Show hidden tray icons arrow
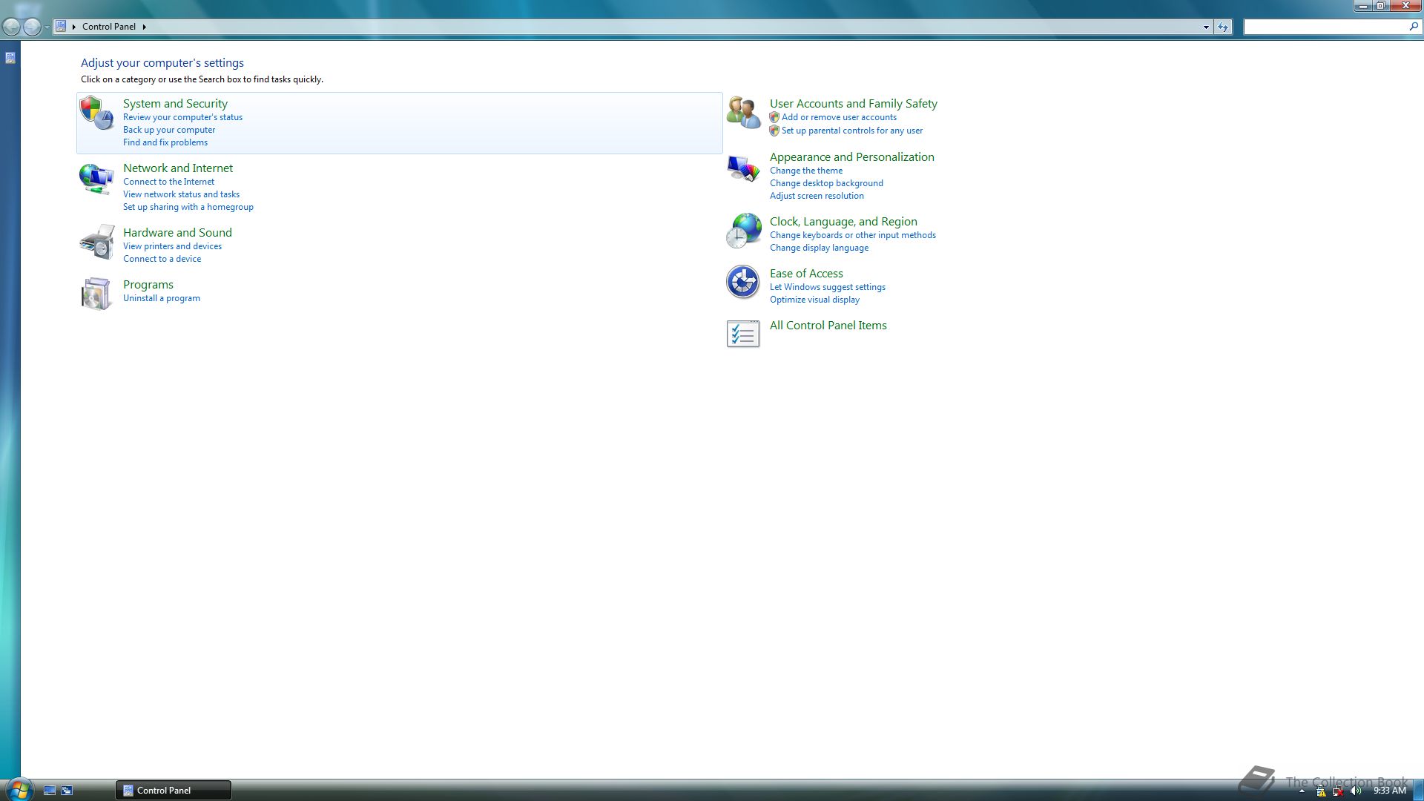Viewport: 1424px width, 801px height. pyautogui.click(x=1302, y=791)
